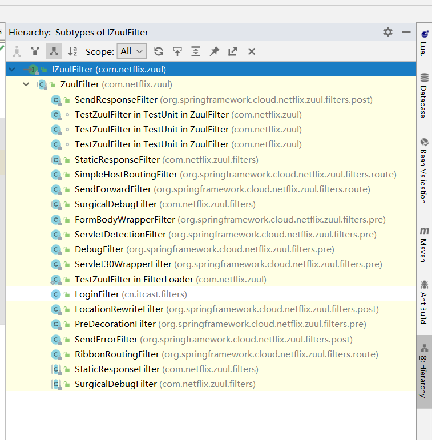Select SendErrorFilter entry

point(211,339)
